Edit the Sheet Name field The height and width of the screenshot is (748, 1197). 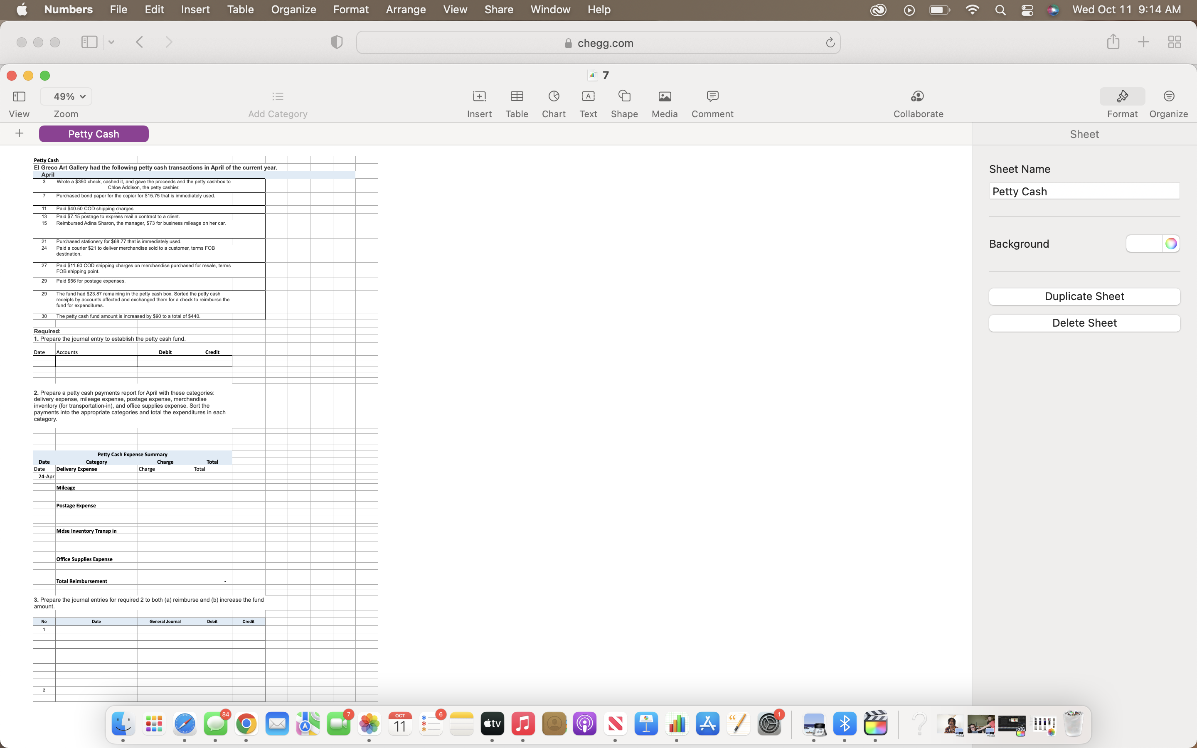1084,191
